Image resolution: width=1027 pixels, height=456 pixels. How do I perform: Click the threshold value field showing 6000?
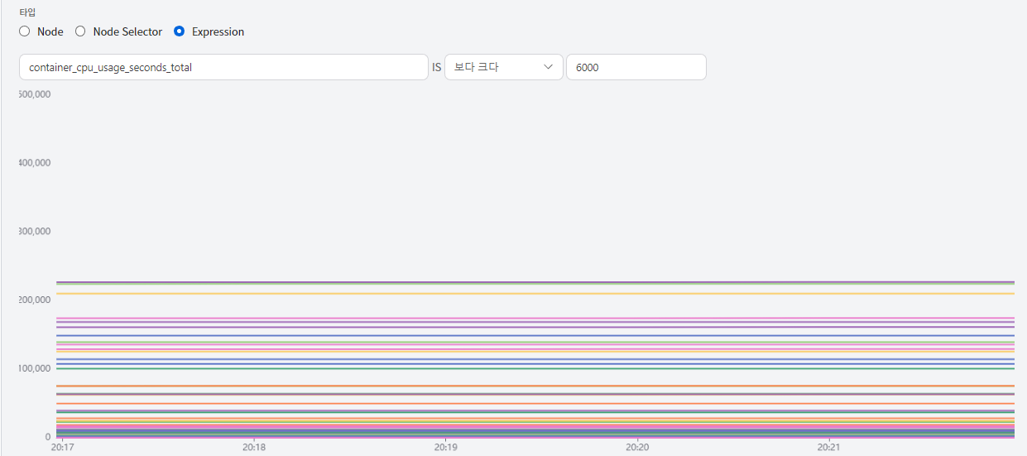(x=636, y=67)
